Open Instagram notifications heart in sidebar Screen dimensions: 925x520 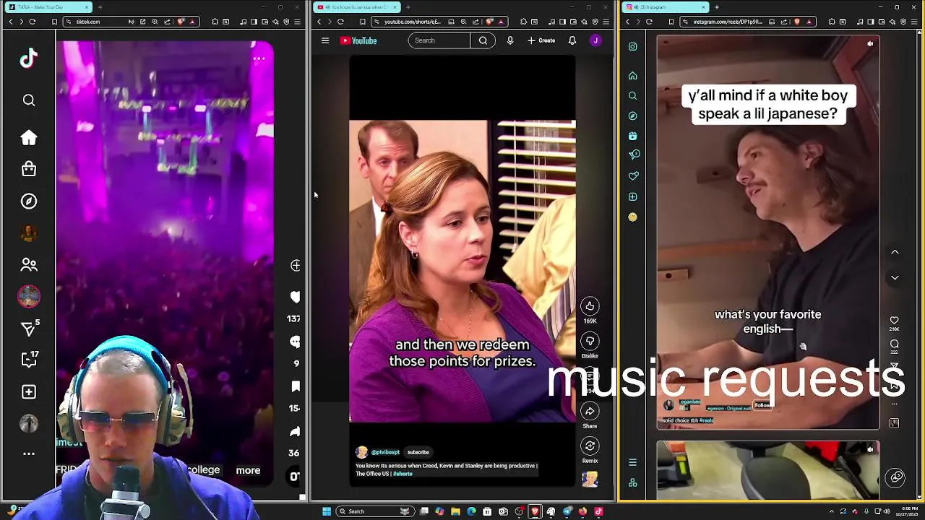coord(633,175)
